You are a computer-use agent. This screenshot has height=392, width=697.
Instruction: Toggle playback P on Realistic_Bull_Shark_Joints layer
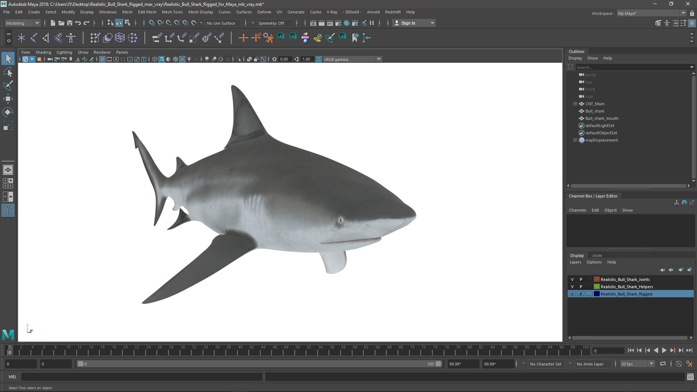[580, 279]
